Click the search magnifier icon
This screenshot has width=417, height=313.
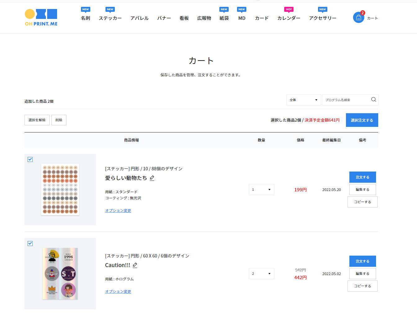373,100
